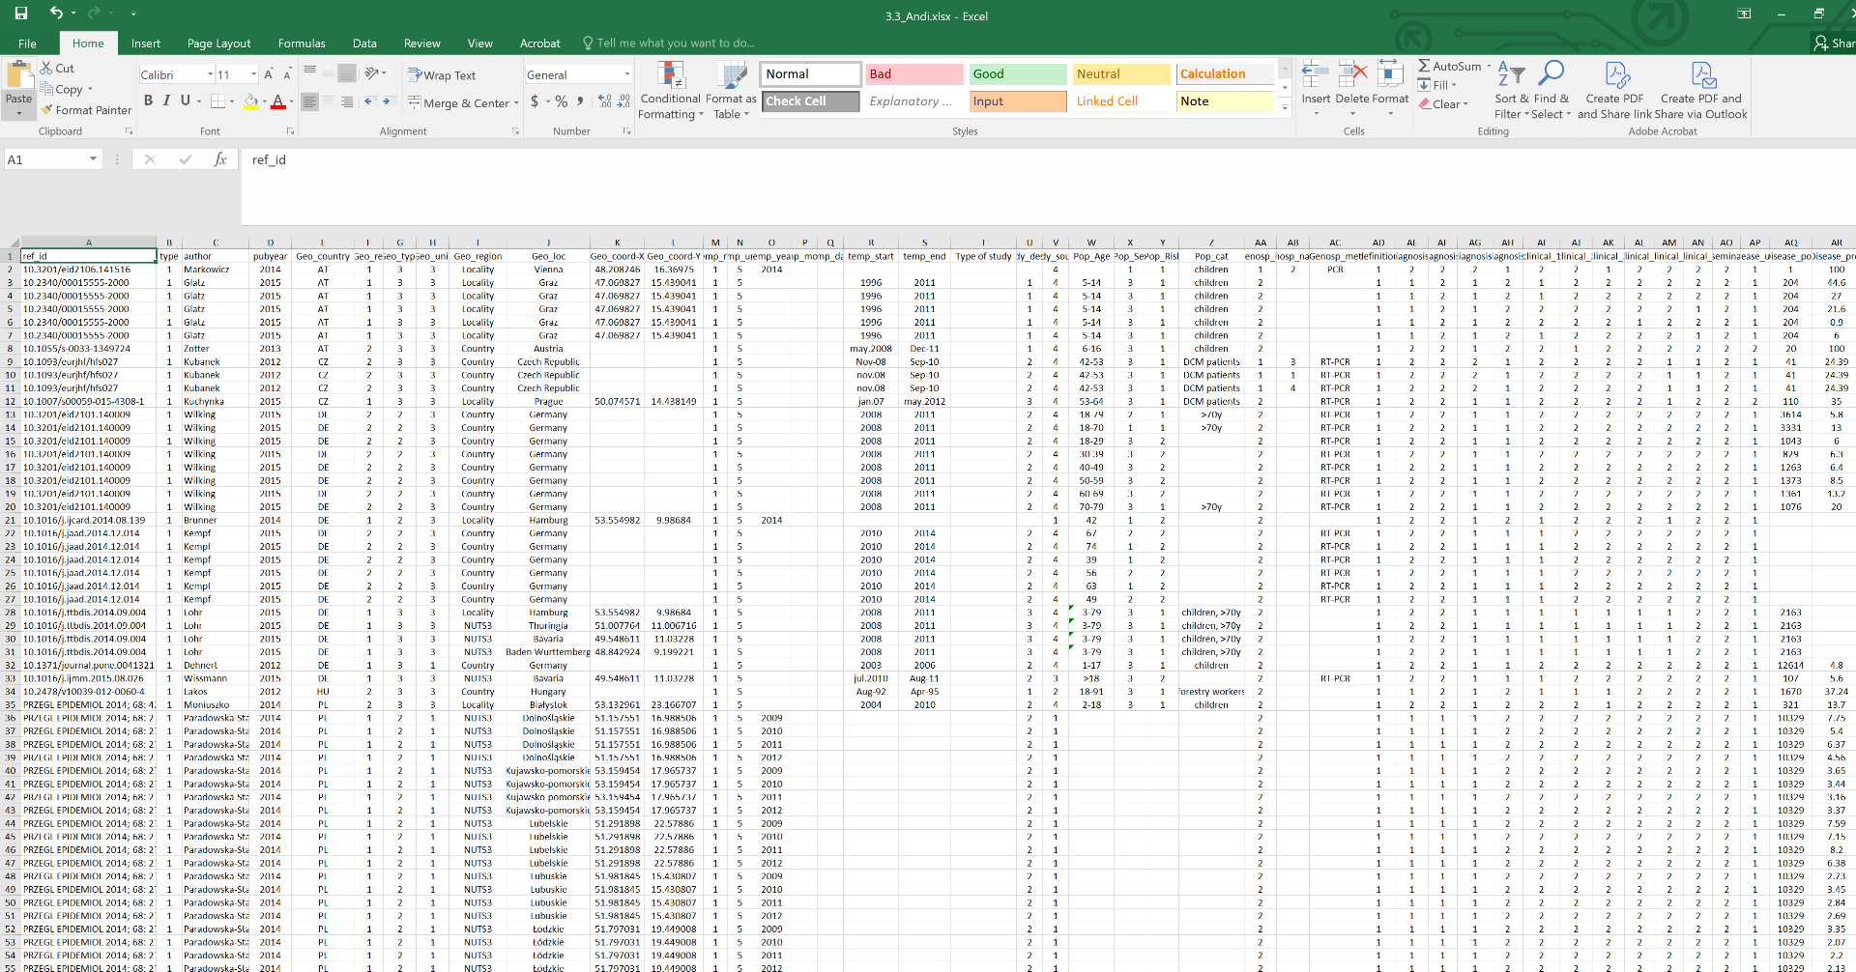Click the AutoSum button
This screenshot has width=1856, height=972.
pyautogui.click(x=1448, y=66)
